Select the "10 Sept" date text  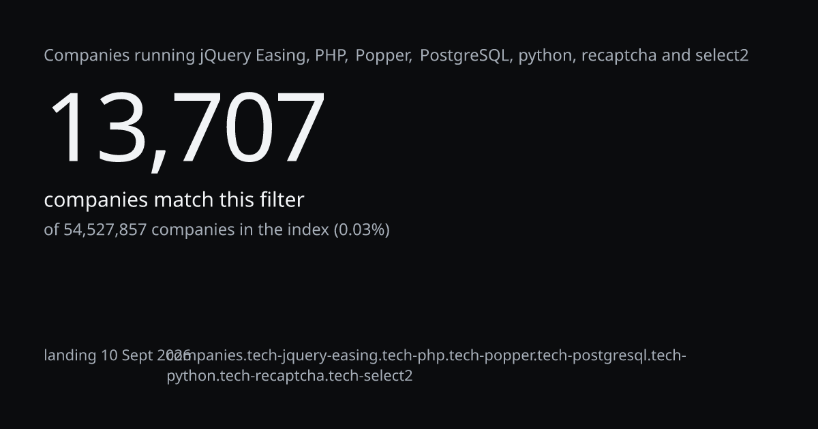click(x=127, y=355)
